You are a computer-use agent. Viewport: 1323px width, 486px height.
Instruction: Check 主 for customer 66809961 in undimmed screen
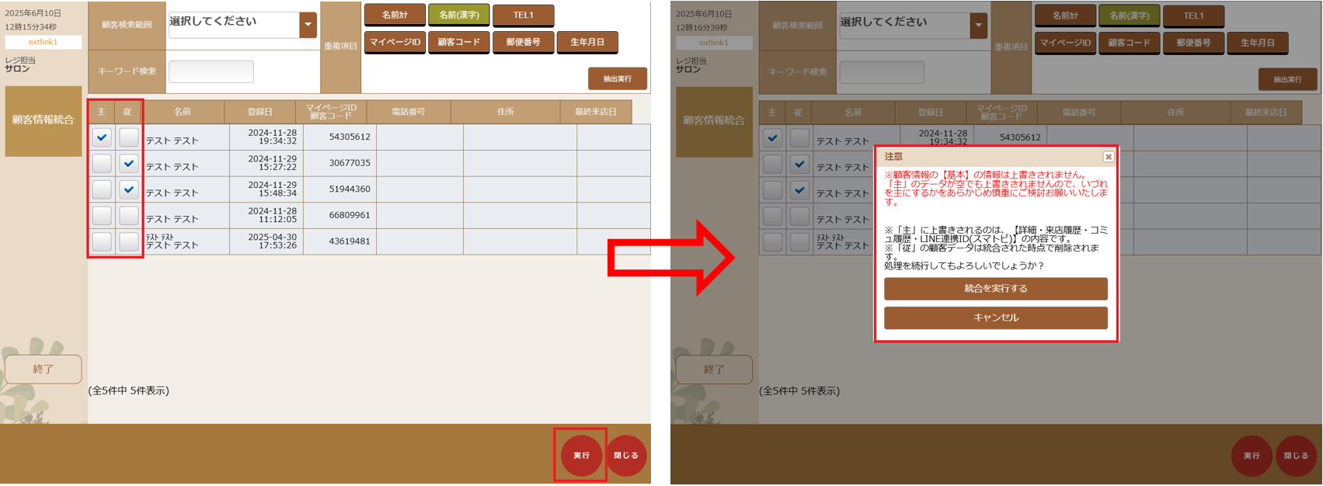(102, 216)
